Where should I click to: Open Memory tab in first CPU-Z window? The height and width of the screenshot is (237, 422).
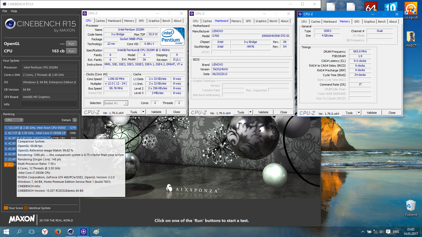[x=129, y=21]
